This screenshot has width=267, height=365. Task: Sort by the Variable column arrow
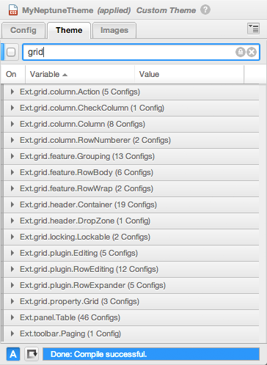click(65, 75)
